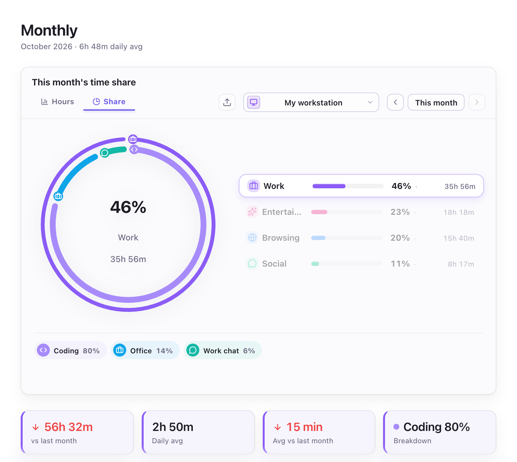This screenshot has height=462, width=517.
Task: Select the Work category label in the list
Action: pos(274,186)
